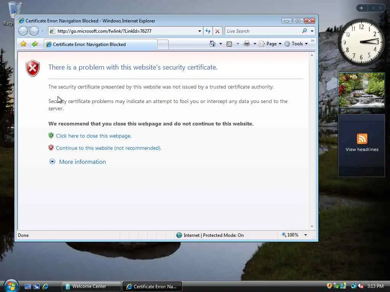This screenshot has height=292, width=390.
Task: Click the red shield security warning icon
Action: (33, 68)
